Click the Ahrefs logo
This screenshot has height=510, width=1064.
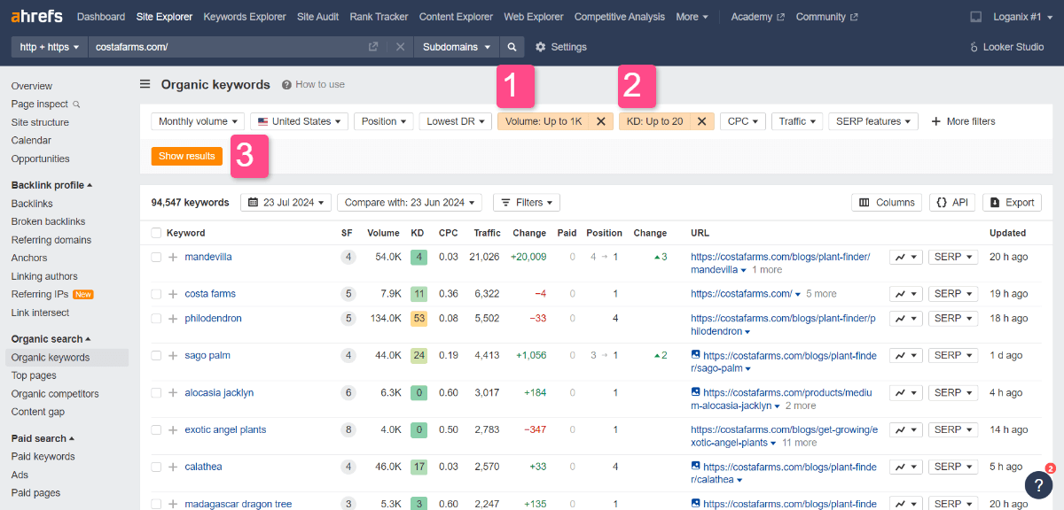38,17
